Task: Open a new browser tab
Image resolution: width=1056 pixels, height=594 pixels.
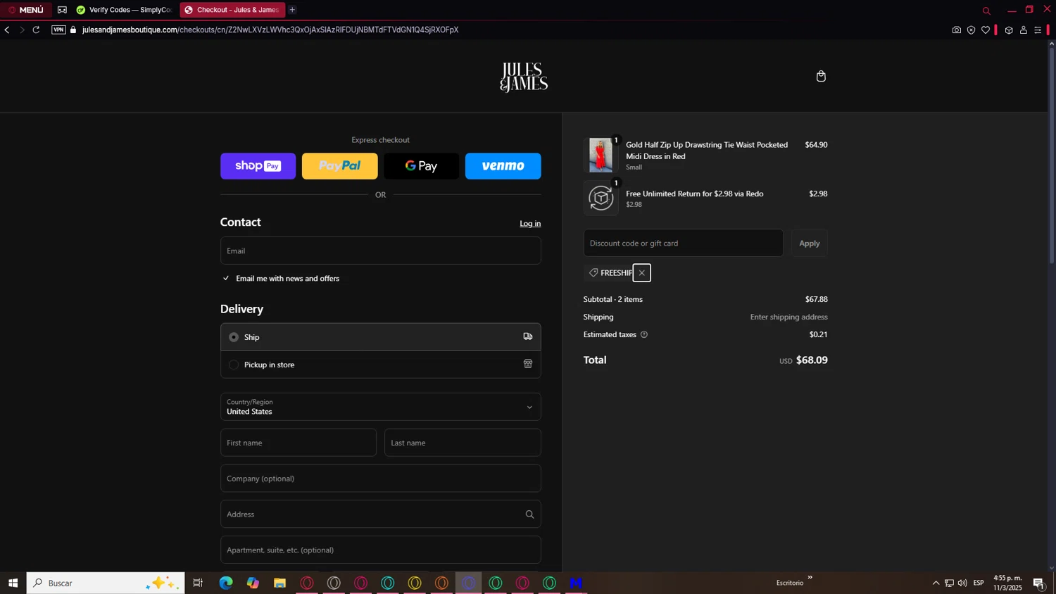Action: (292, 10)
